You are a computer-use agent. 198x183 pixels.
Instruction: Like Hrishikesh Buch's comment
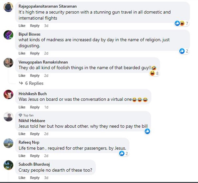click(x=22, y=107)
